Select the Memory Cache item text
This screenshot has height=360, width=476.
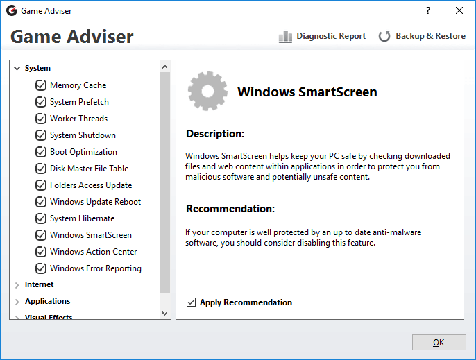[78, 85]
